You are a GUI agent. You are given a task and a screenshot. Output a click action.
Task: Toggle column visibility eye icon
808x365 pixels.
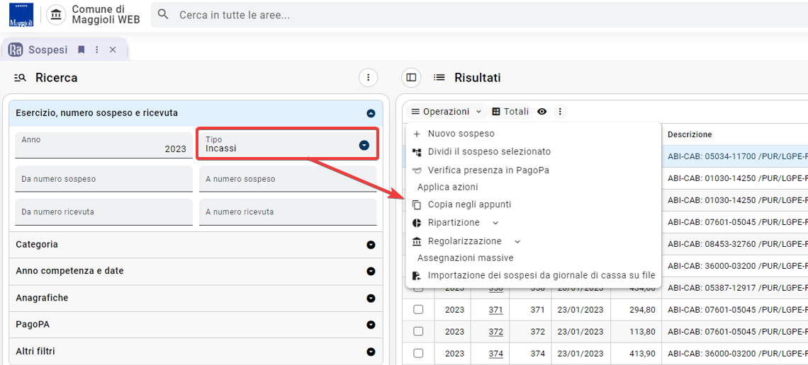pyautogui.click(x=542, y=112)
